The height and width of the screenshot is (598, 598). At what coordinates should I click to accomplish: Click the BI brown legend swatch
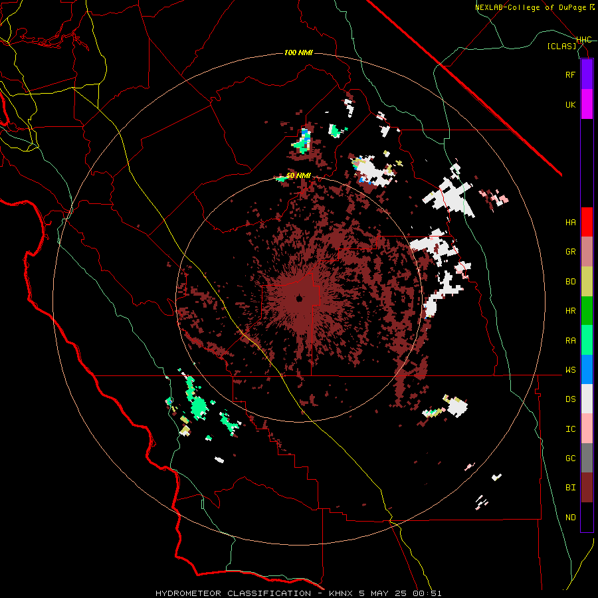point(587,488)
